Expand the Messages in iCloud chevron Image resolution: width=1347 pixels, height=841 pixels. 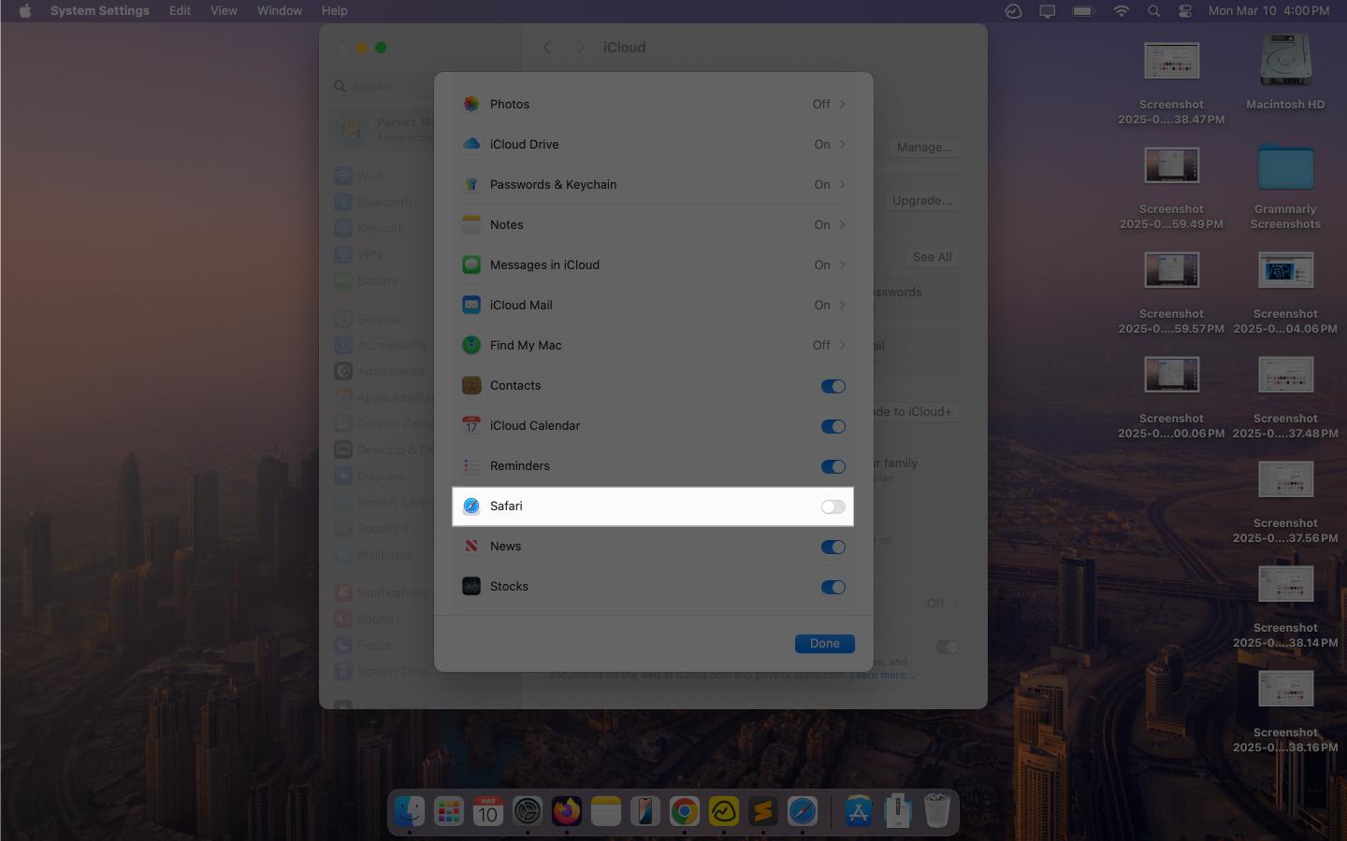(x=842, y=264)
